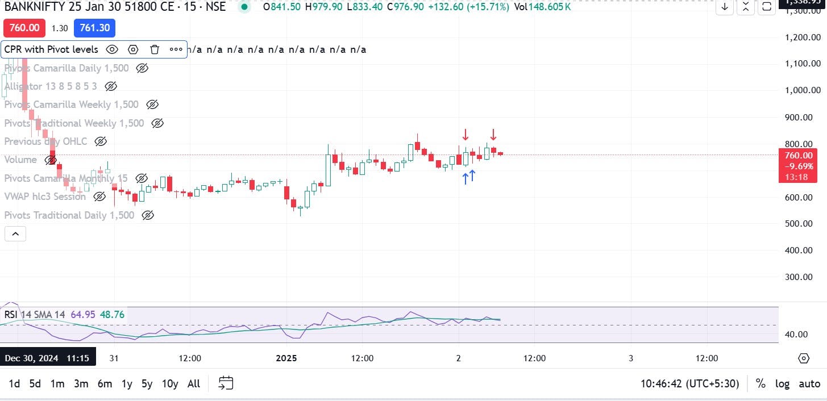Remove the CPR with Pivot levels indicator
827x401 pixels.
pyautogui.click(x=154, y=49)
